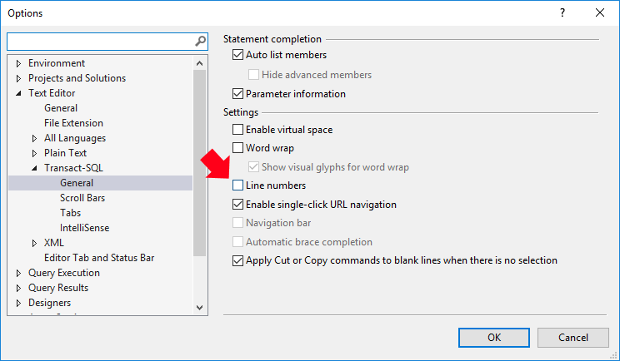Uncheck Apply Cut or Copy to blank lines
Image resolution: width=620 pixels, height=361 pixels.
point(237,260)
